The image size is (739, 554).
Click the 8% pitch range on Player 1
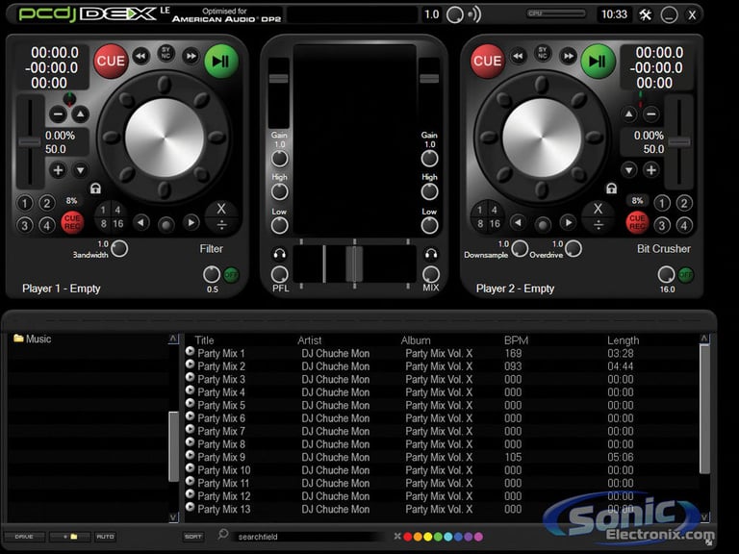[x=71, y=201]
